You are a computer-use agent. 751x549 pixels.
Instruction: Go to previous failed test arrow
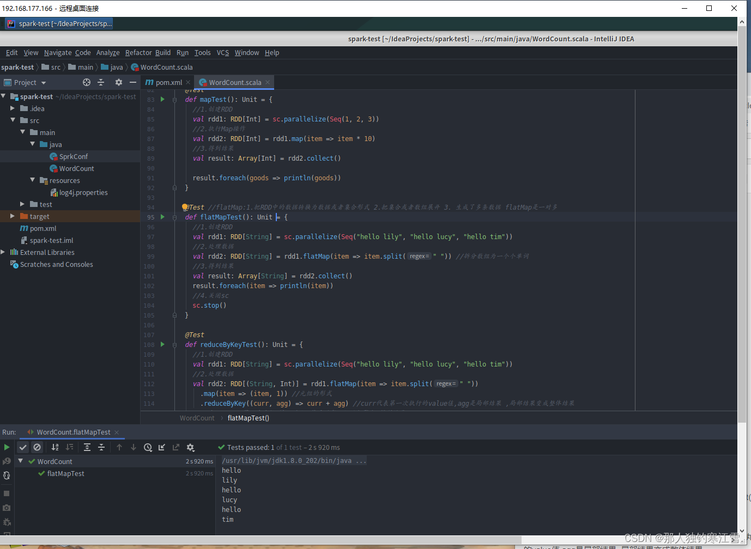click(x=119, y=447)
